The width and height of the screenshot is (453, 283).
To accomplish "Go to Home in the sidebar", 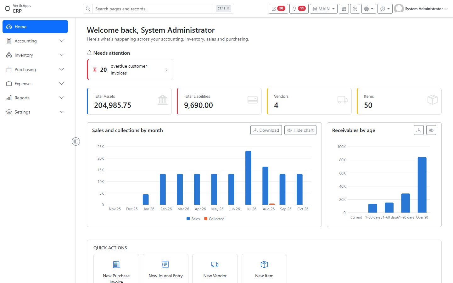I will click(35, 27).
